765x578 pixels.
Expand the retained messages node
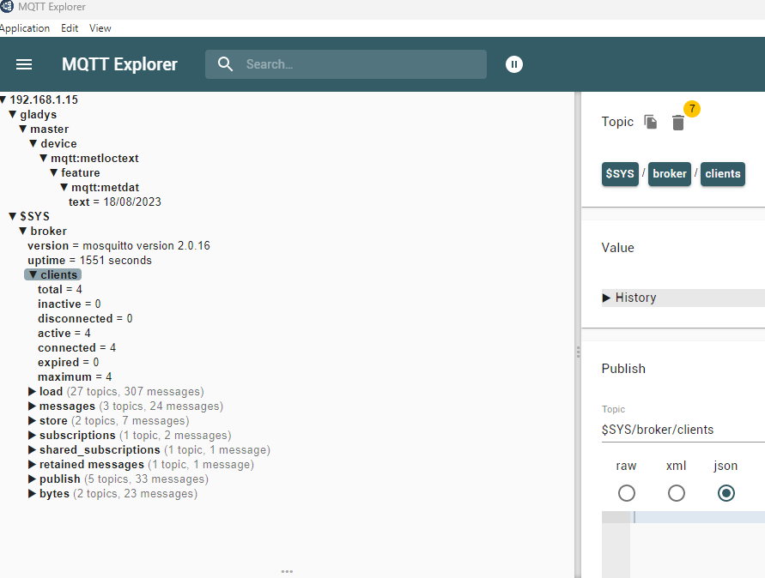tap(33, 465)
